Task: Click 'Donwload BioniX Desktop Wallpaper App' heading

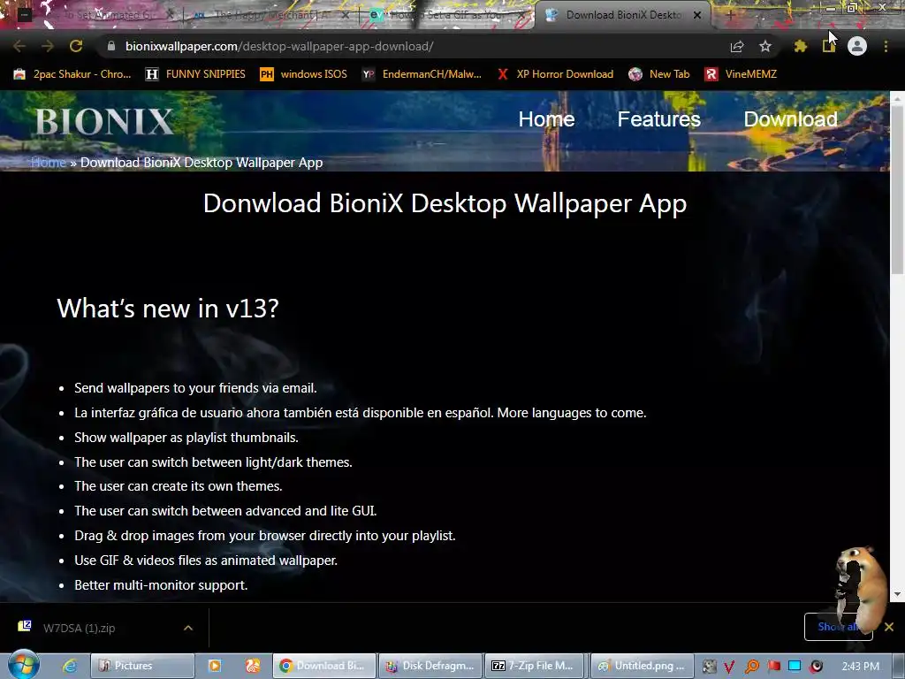Action: tap(445, 203)
